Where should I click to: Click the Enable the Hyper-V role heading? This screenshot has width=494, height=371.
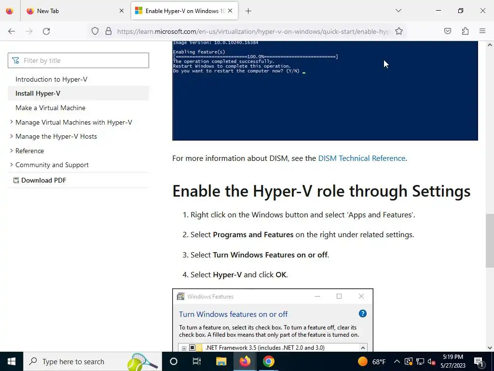point(321,191)
